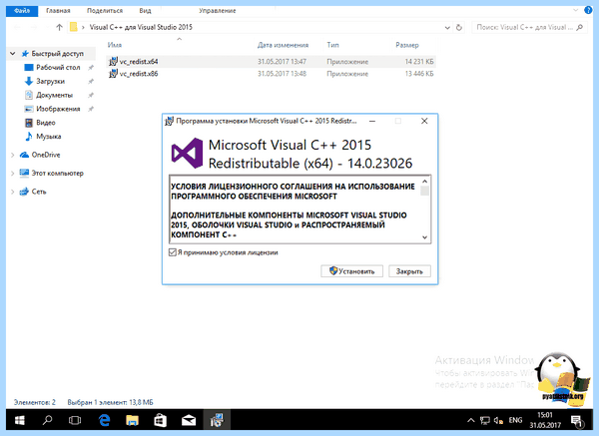Image resolution: width=599 pixels, height=436 pixels.
Task: Select Сеть in the navigation pane
Action: coord(39,192)
